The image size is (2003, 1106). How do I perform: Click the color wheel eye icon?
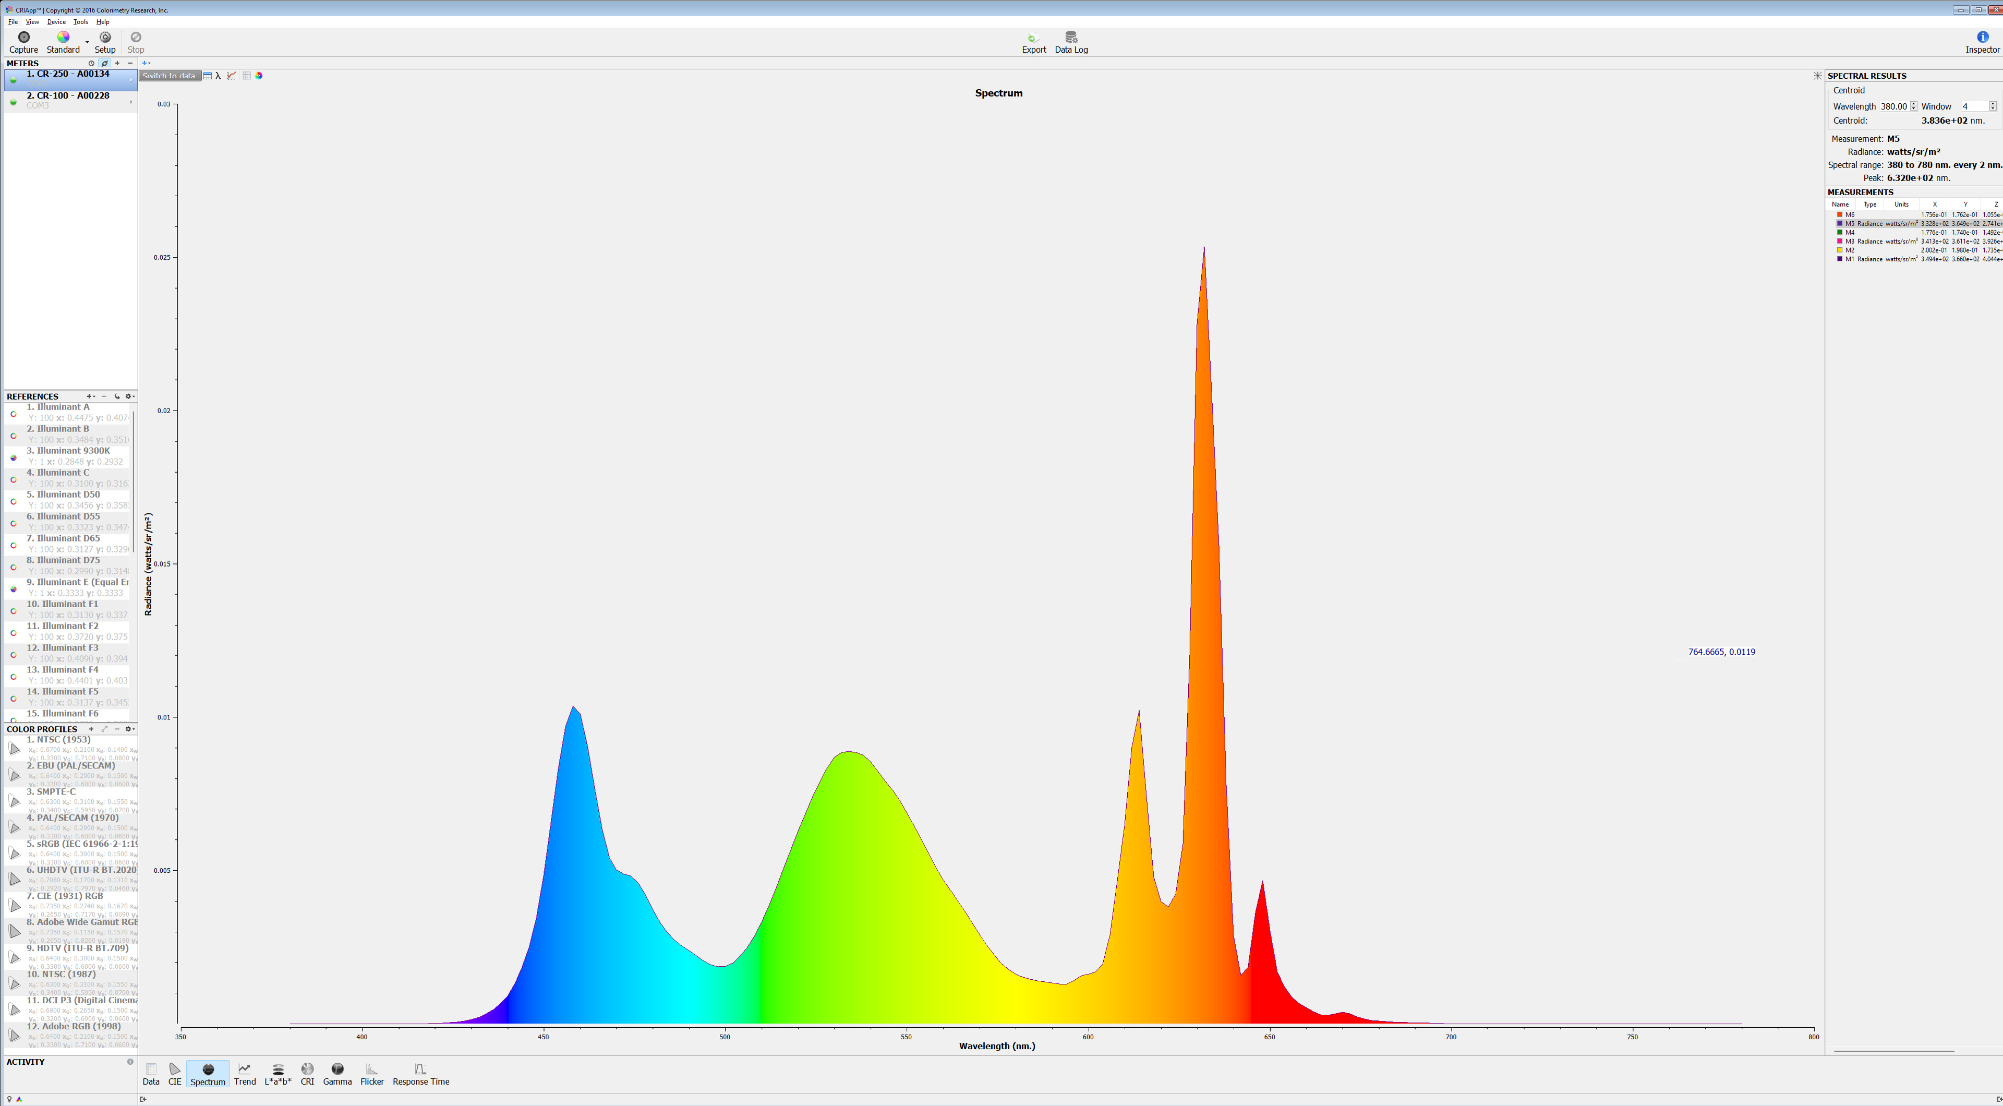[259, 76]
